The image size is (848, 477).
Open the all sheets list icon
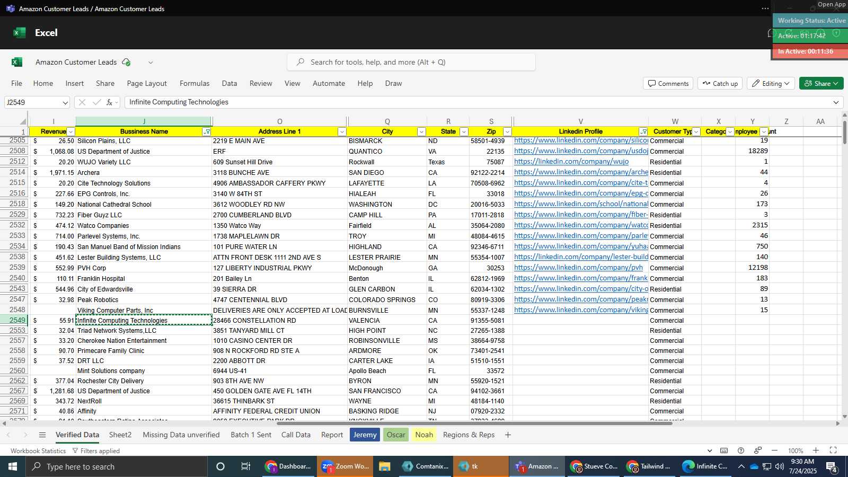point(42,435)
